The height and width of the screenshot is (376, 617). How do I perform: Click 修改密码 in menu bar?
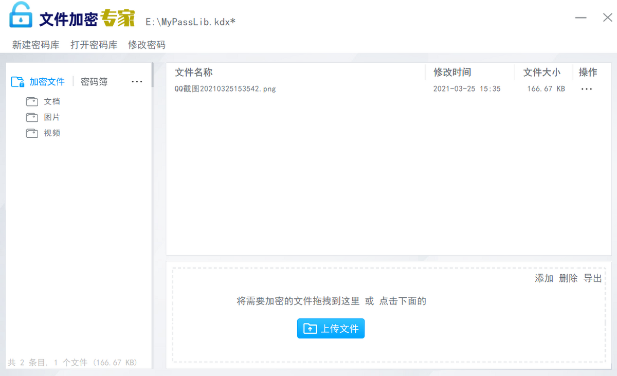pyautogui.click(x=147, y=45)
